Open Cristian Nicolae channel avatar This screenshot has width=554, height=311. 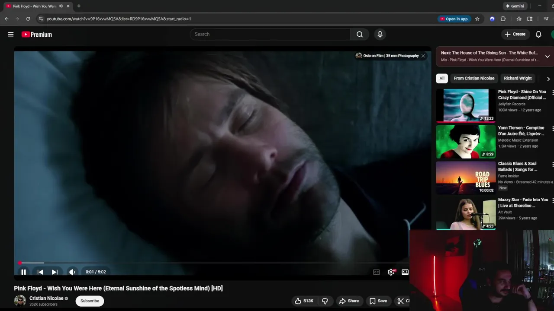click(20, 301)
